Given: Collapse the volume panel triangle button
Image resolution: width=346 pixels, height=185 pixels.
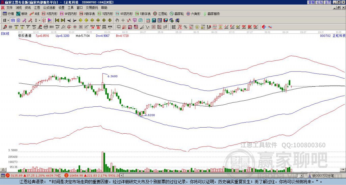Looking at the screenshot, I should pos(3,169).
